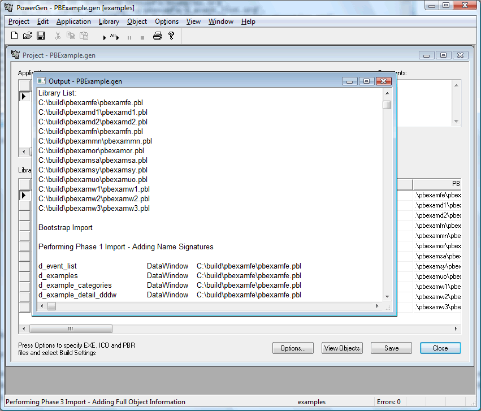Click the Copy toolbar icon
481x411 pixels.
click(x=71, y=36)
